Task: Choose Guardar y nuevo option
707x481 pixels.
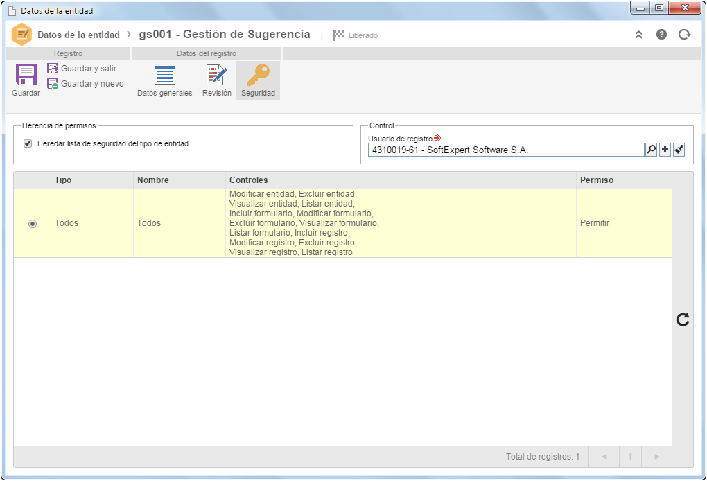Action: (86, 84)
